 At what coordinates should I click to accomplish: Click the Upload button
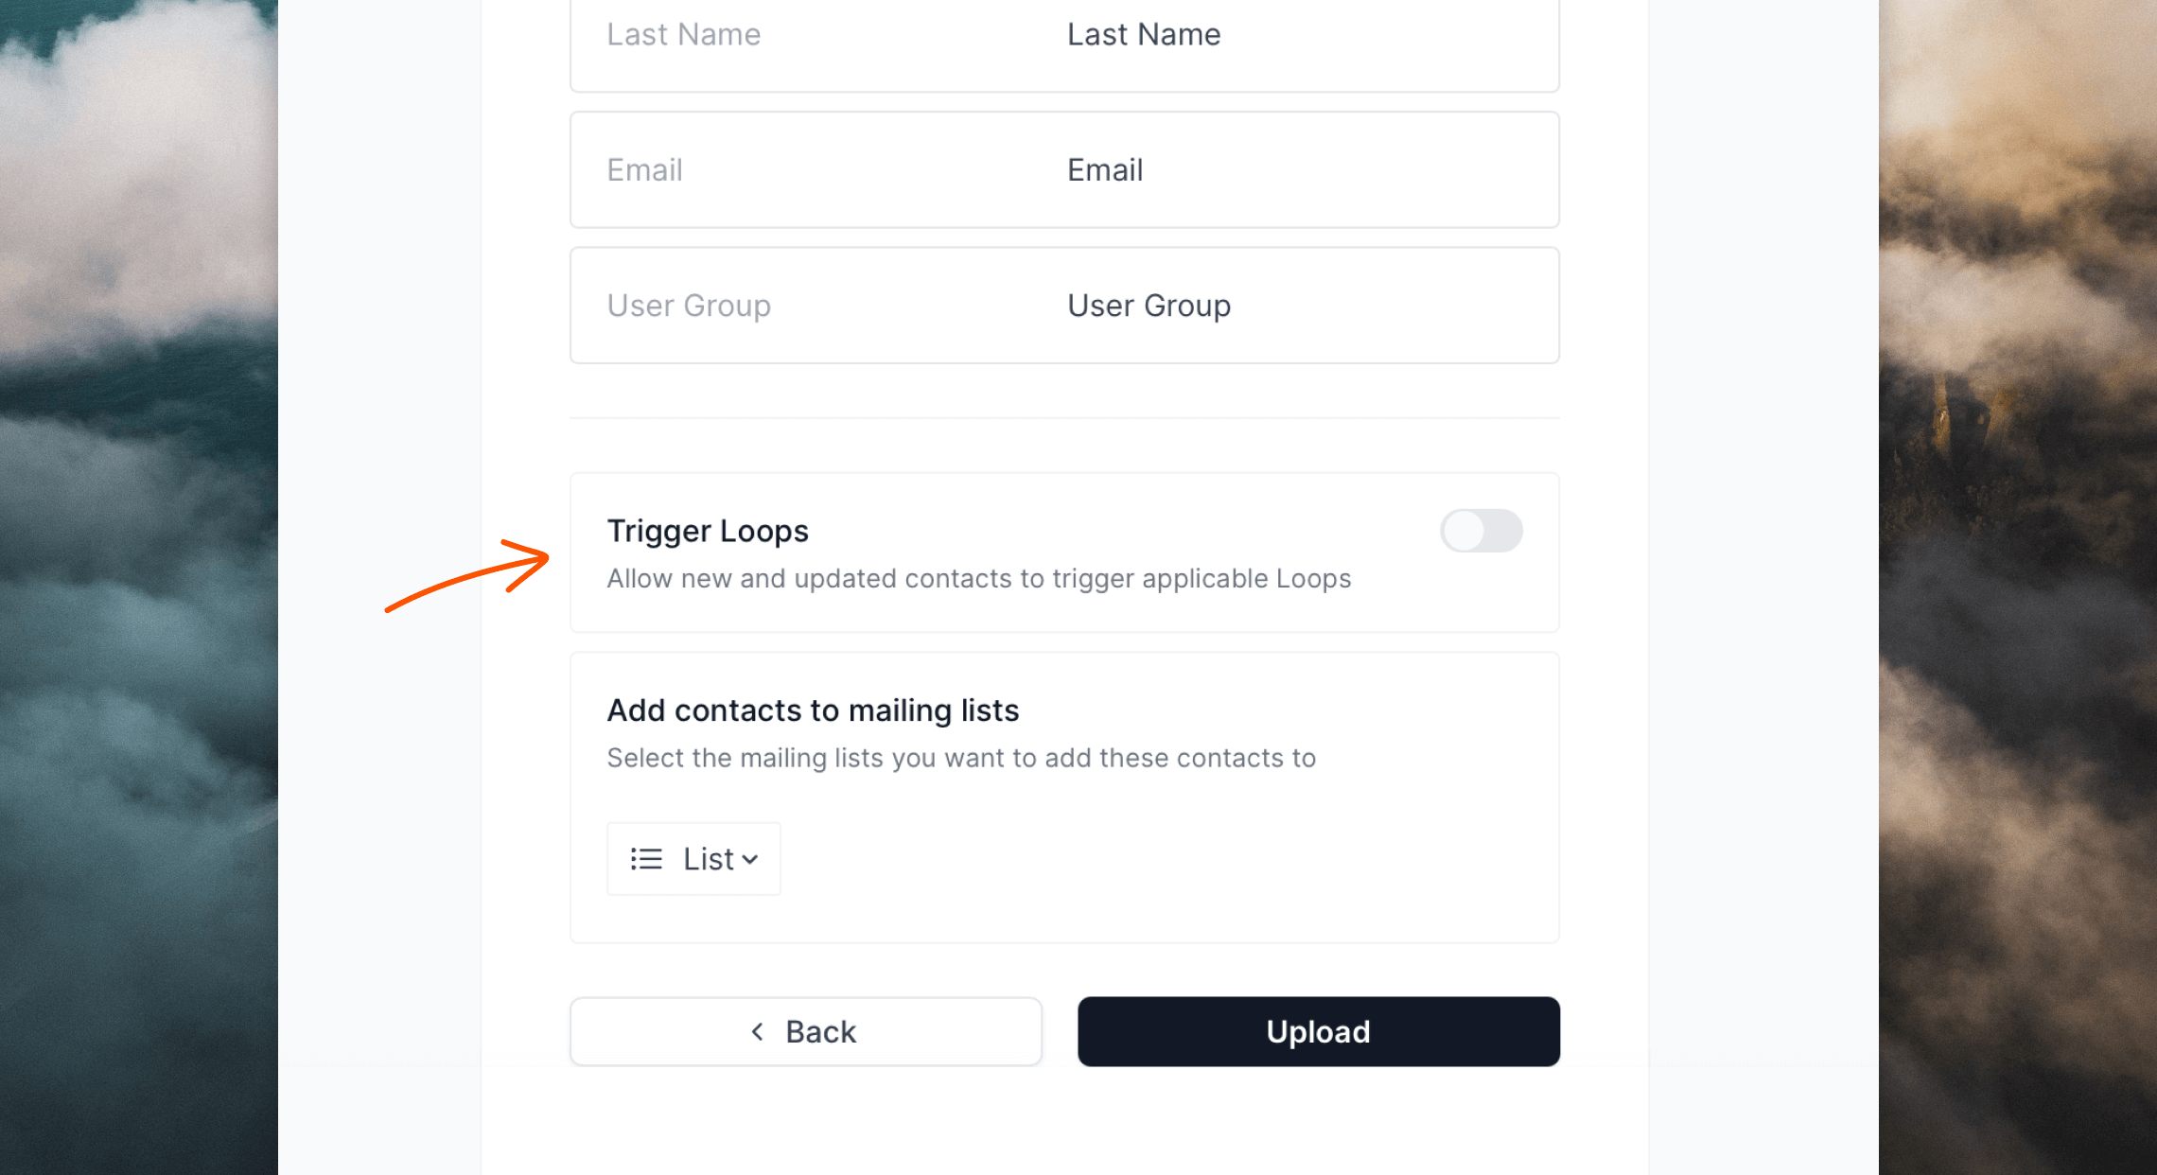(x=1318, y=1031)
